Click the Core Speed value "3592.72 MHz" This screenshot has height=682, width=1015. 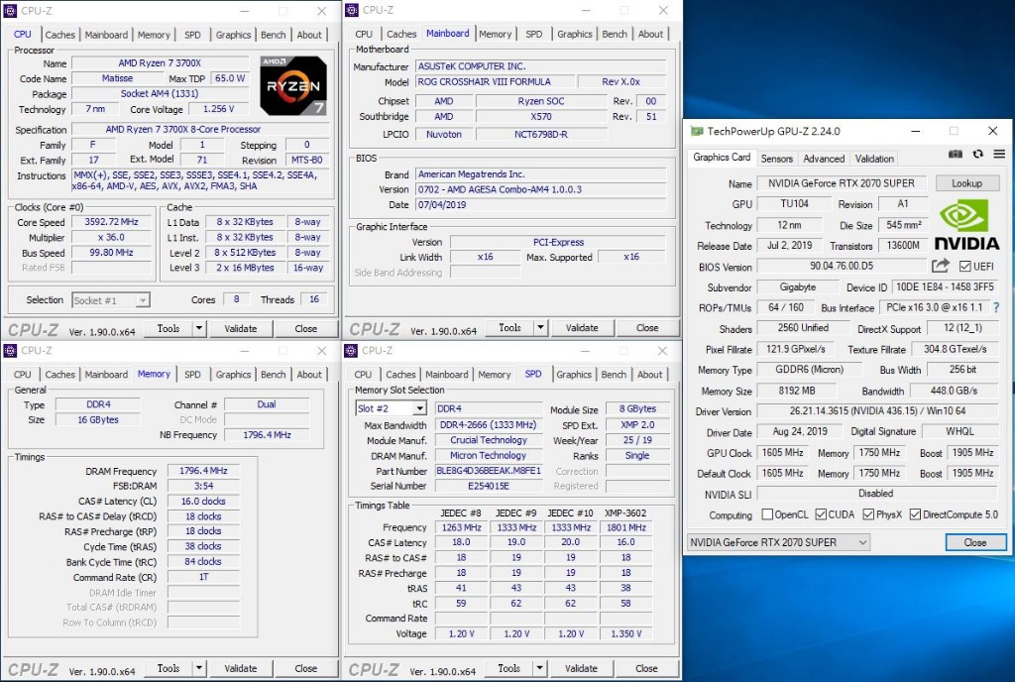(x=111, y=222)
